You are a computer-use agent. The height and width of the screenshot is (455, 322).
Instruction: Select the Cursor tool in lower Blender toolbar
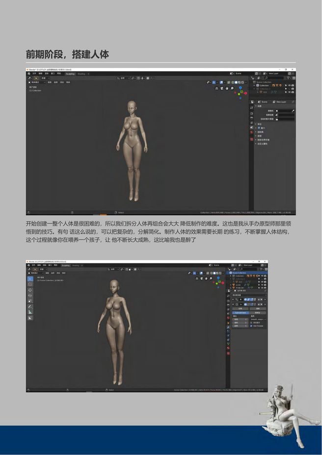coord(30,284)
